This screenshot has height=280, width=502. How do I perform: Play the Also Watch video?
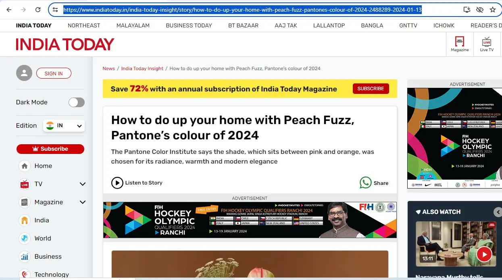click(x=484, y=254)
